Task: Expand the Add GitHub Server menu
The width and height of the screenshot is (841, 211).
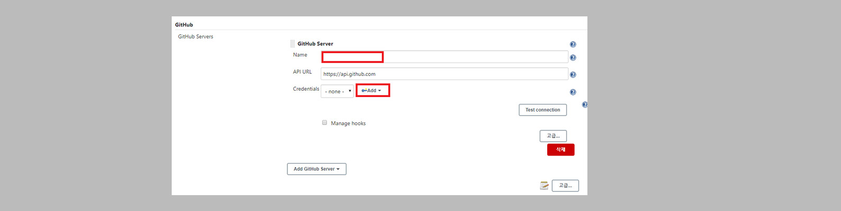Action: click(x=316, y=169)
